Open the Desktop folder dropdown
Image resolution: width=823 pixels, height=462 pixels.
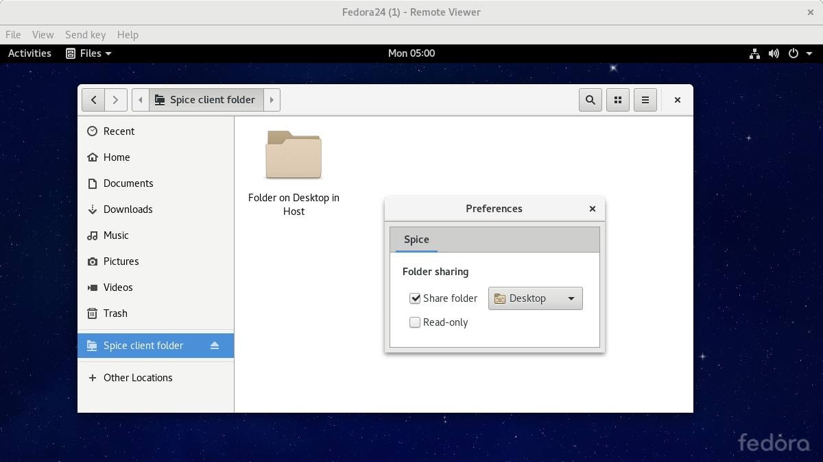[535, 298]
